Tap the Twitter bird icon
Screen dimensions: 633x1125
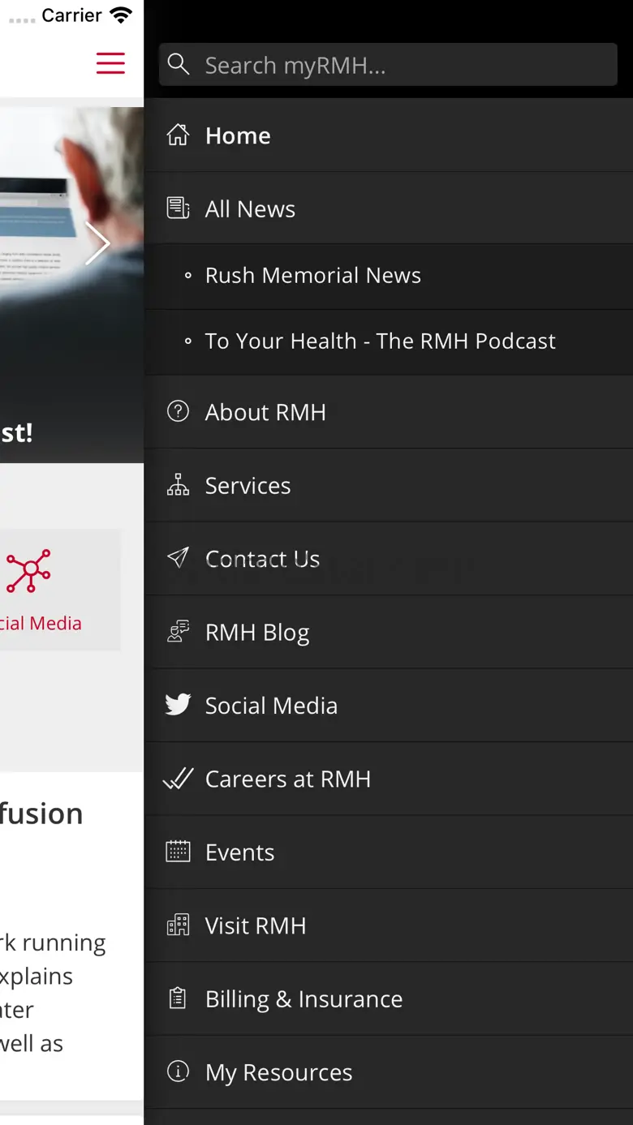[178, 704]
